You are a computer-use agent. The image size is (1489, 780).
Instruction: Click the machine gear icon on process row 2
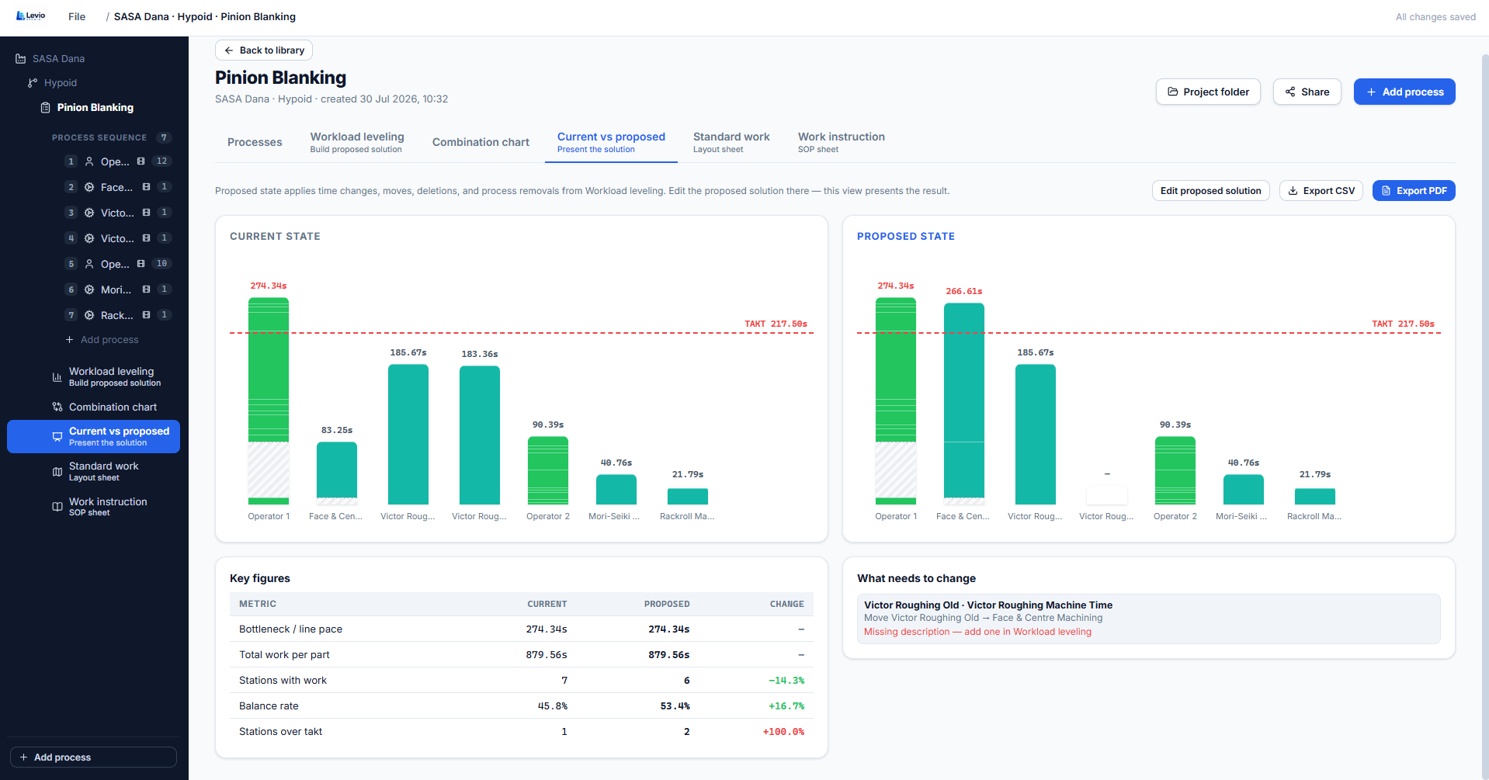pos(89,187)
